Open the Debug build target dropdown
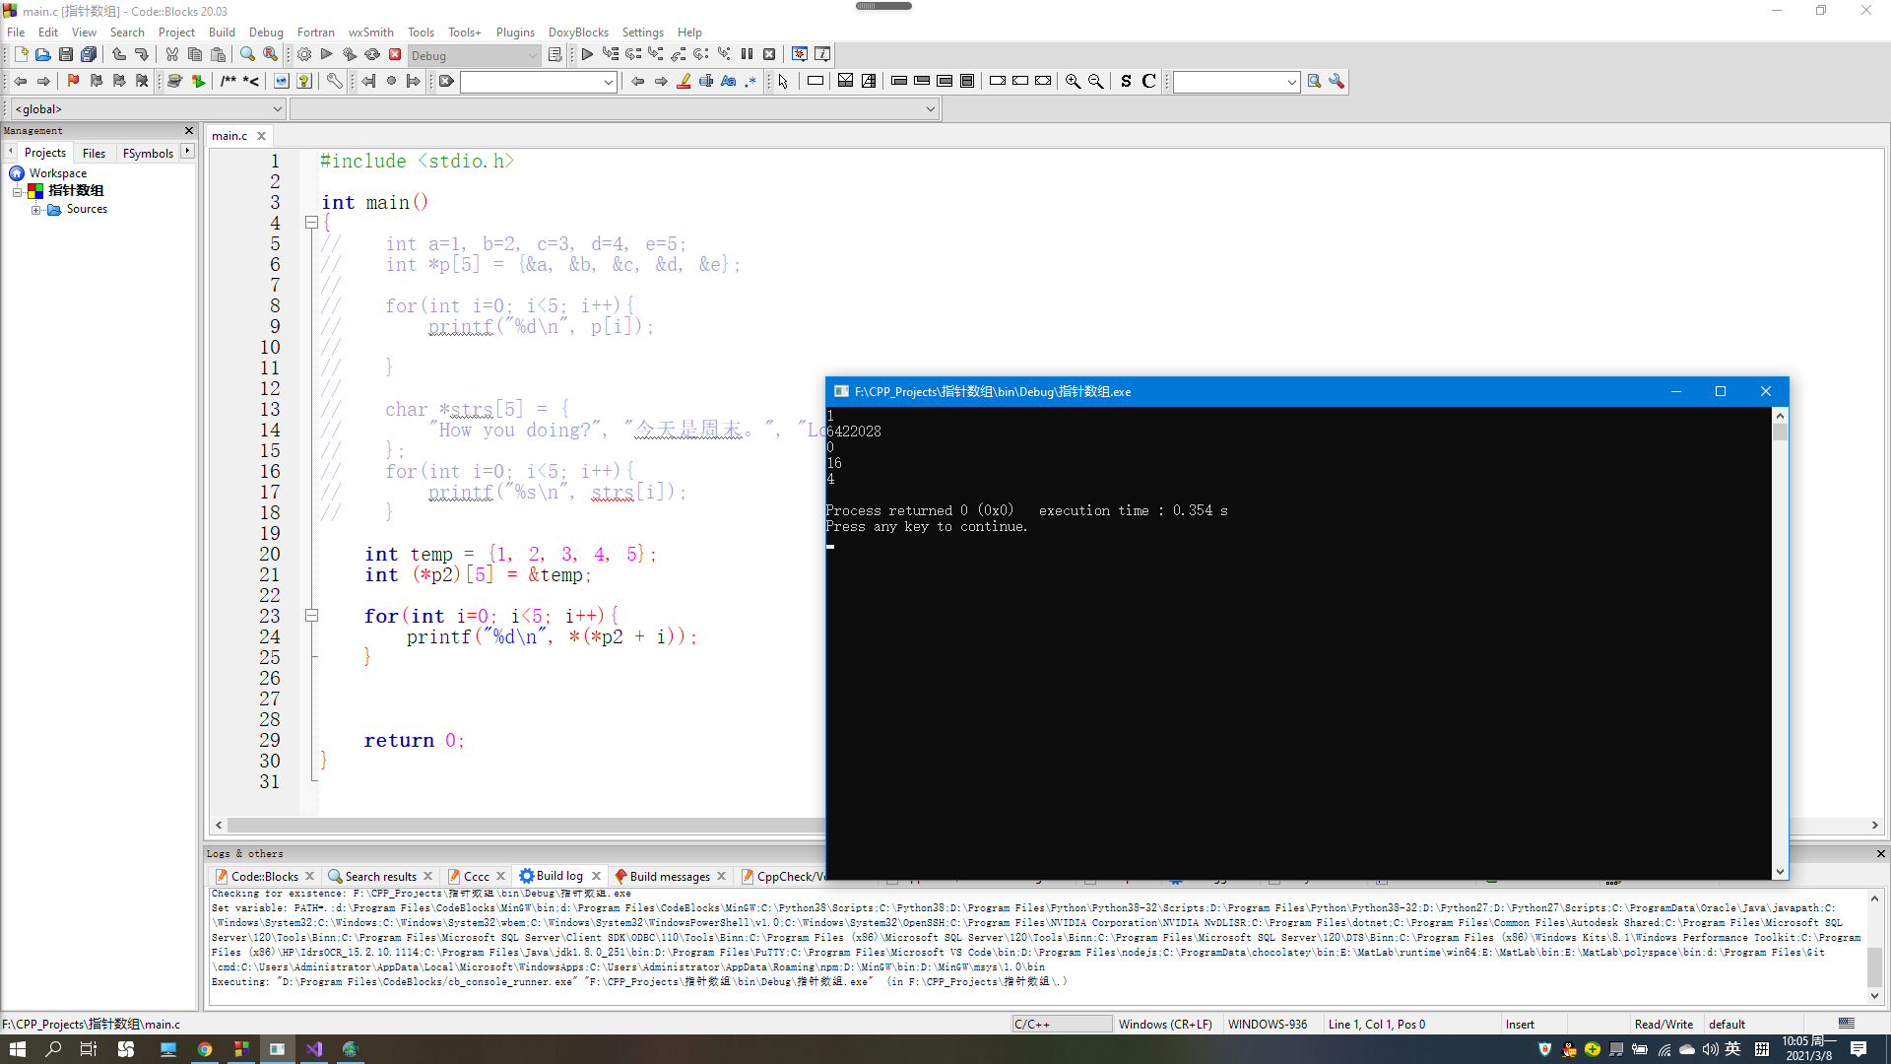This screenshot has width=1891, height=1064. 475,56
